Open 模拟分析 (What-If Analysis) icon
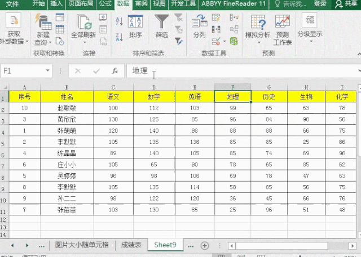Screen dimensions: 361x257 click(258, 22)
